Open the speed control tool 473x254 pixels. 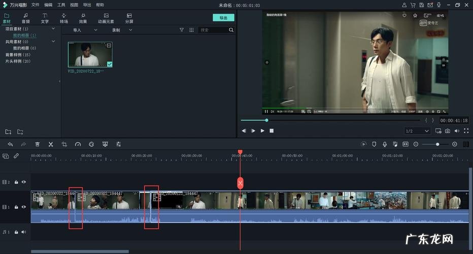pos(78,144)
